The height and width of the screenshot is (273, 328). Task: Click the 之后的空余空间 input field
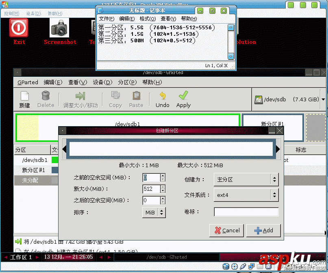click(x=152, y=200)
